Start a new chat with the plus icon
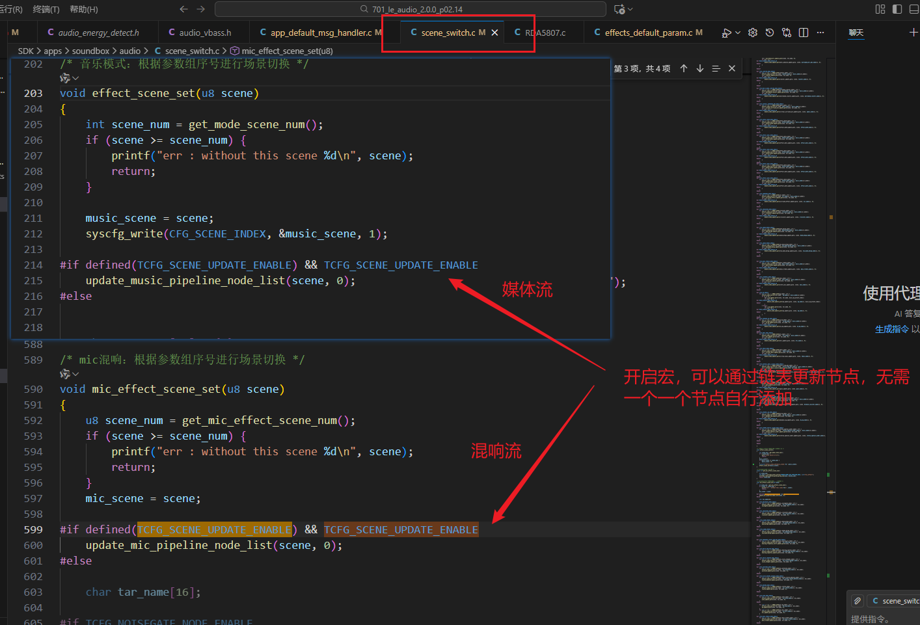The width and height of the screenshot is (920, 625). coord(913,32)
